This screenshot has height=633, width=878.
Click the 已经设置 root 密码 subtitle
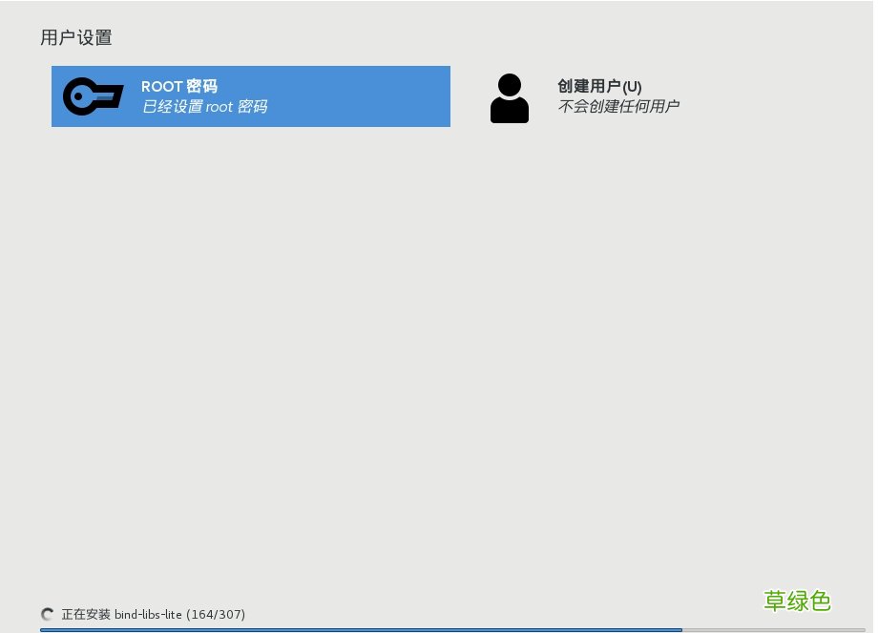[203, 106]
